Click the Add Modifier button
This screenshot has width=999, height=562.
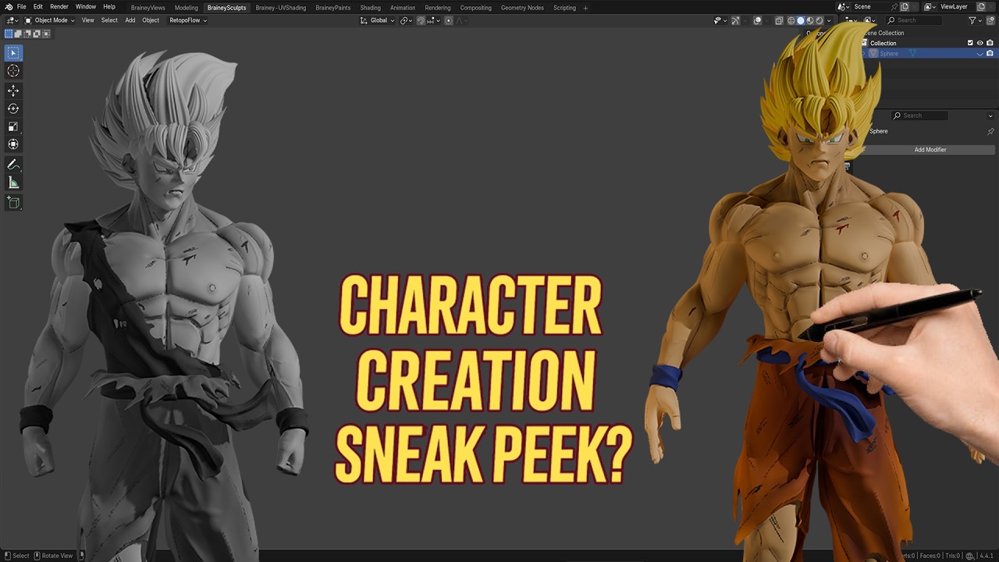pyautogui.click(x=930, y=149)
